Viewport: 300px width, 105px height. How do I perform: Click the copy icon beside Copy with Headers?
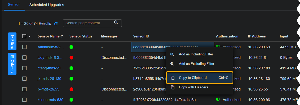click(x=173, y=87)
